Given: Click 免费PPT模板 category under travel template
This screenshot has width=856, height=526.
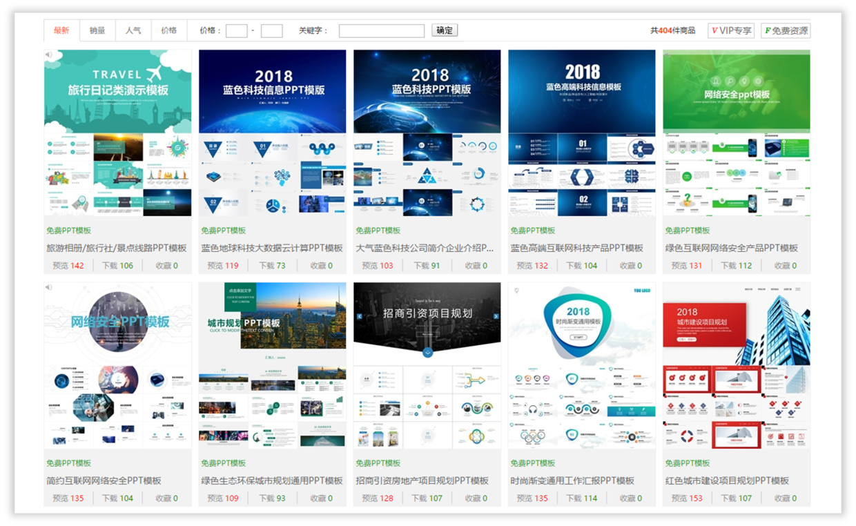Looking at the screenshot, I should click(x=68, y=231).
